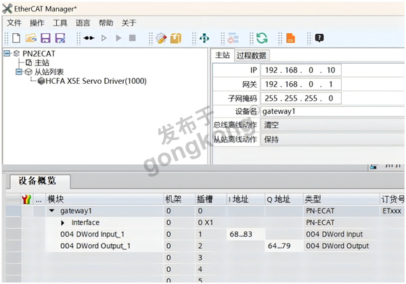406x284 pixels.
Task: Open the 语言 menu
Action: 83,23
